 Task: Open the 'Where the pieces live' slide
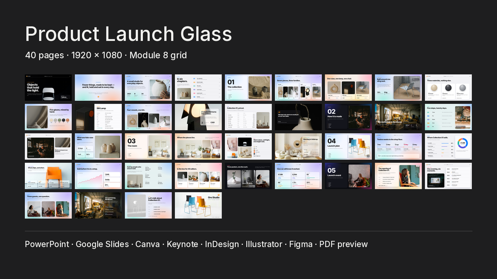point(198,146)
